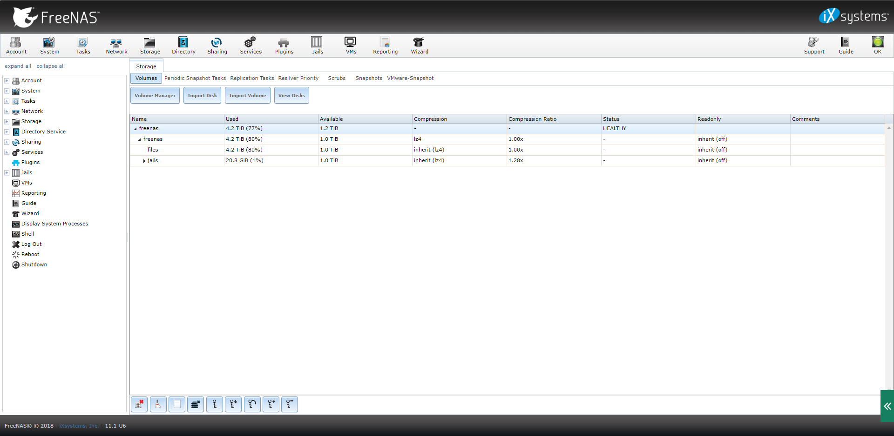
Task: Expand the System node in sidebar tree
Action: click(x=7, y=91)
